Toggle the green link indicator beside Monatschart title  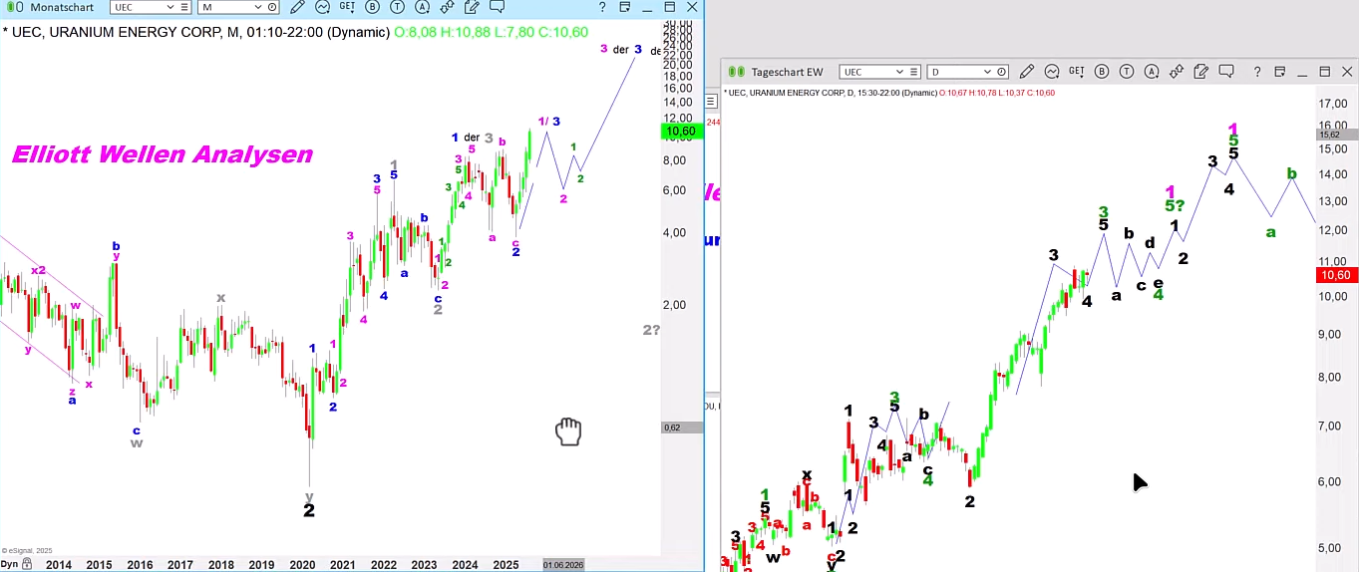click(x=11, y=7)
